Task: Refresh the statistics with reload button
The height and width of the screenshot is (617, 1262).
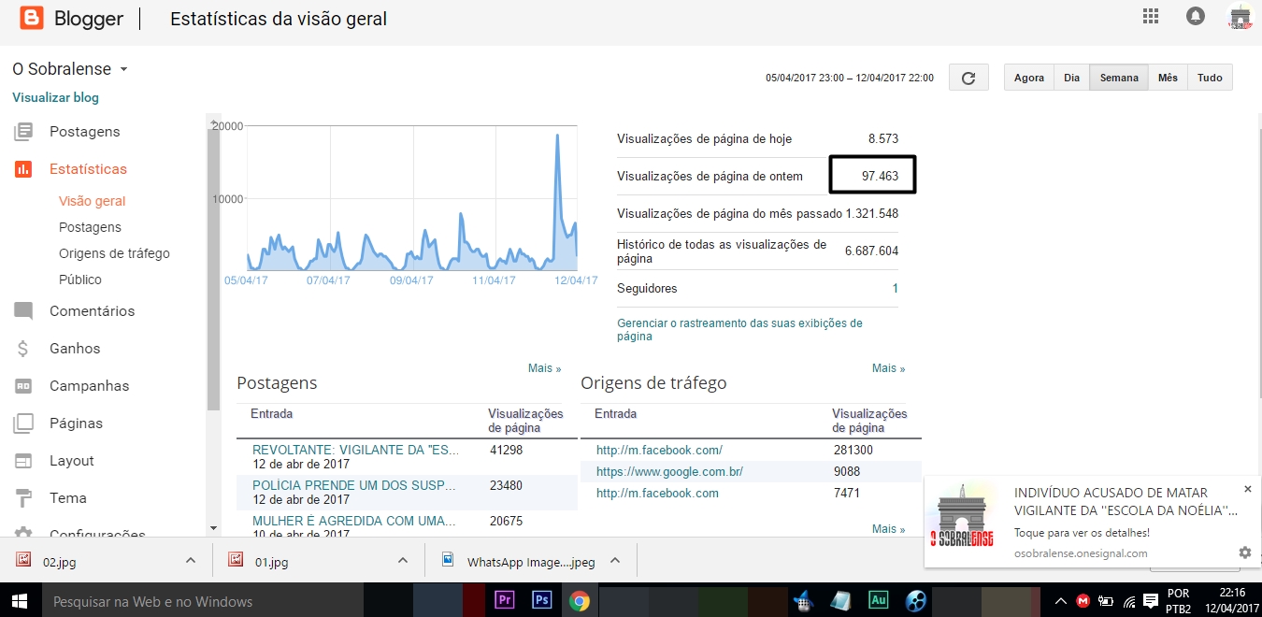Action: click(968, 78)
